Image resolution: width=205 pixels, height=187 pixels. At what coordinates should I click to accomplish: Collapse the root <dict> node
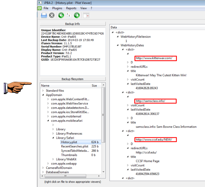pyautogui.click(x=112, y=32)
